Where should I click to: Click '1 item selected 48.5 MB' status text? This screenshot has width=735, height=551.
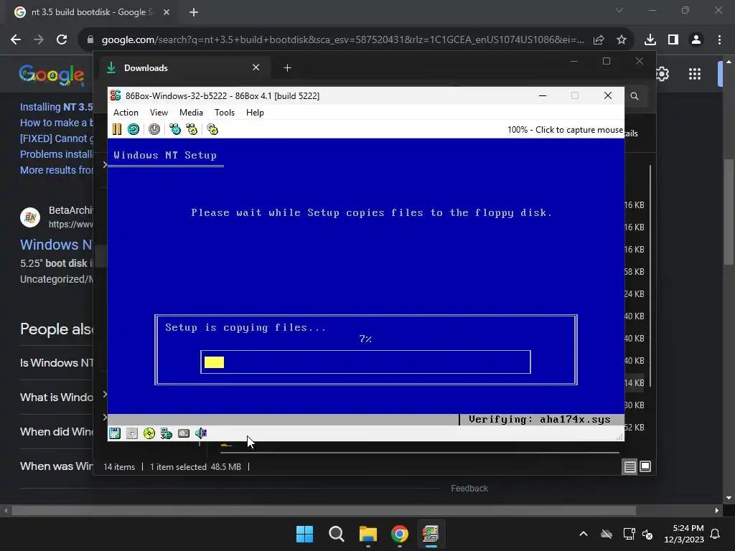(195, 466)
